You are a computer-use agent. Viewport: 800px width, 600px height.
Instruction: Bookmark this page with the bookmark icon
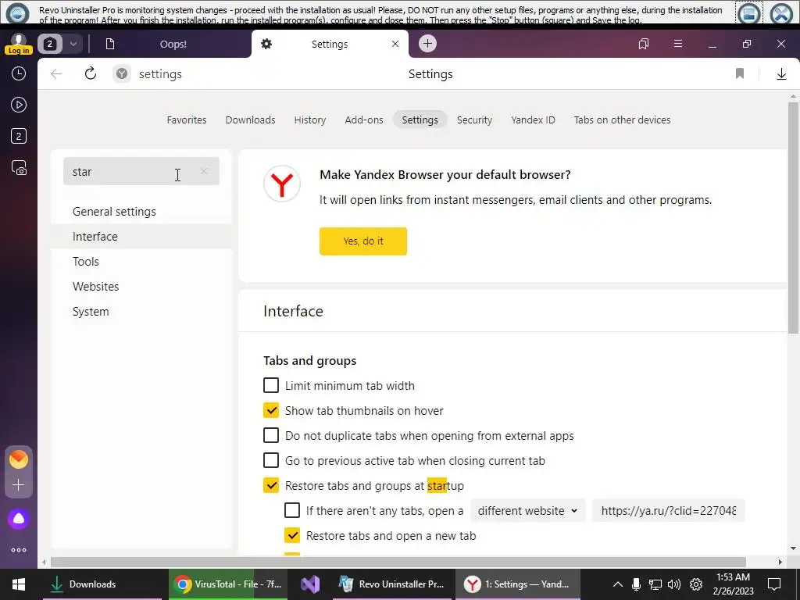pos(739,74)
